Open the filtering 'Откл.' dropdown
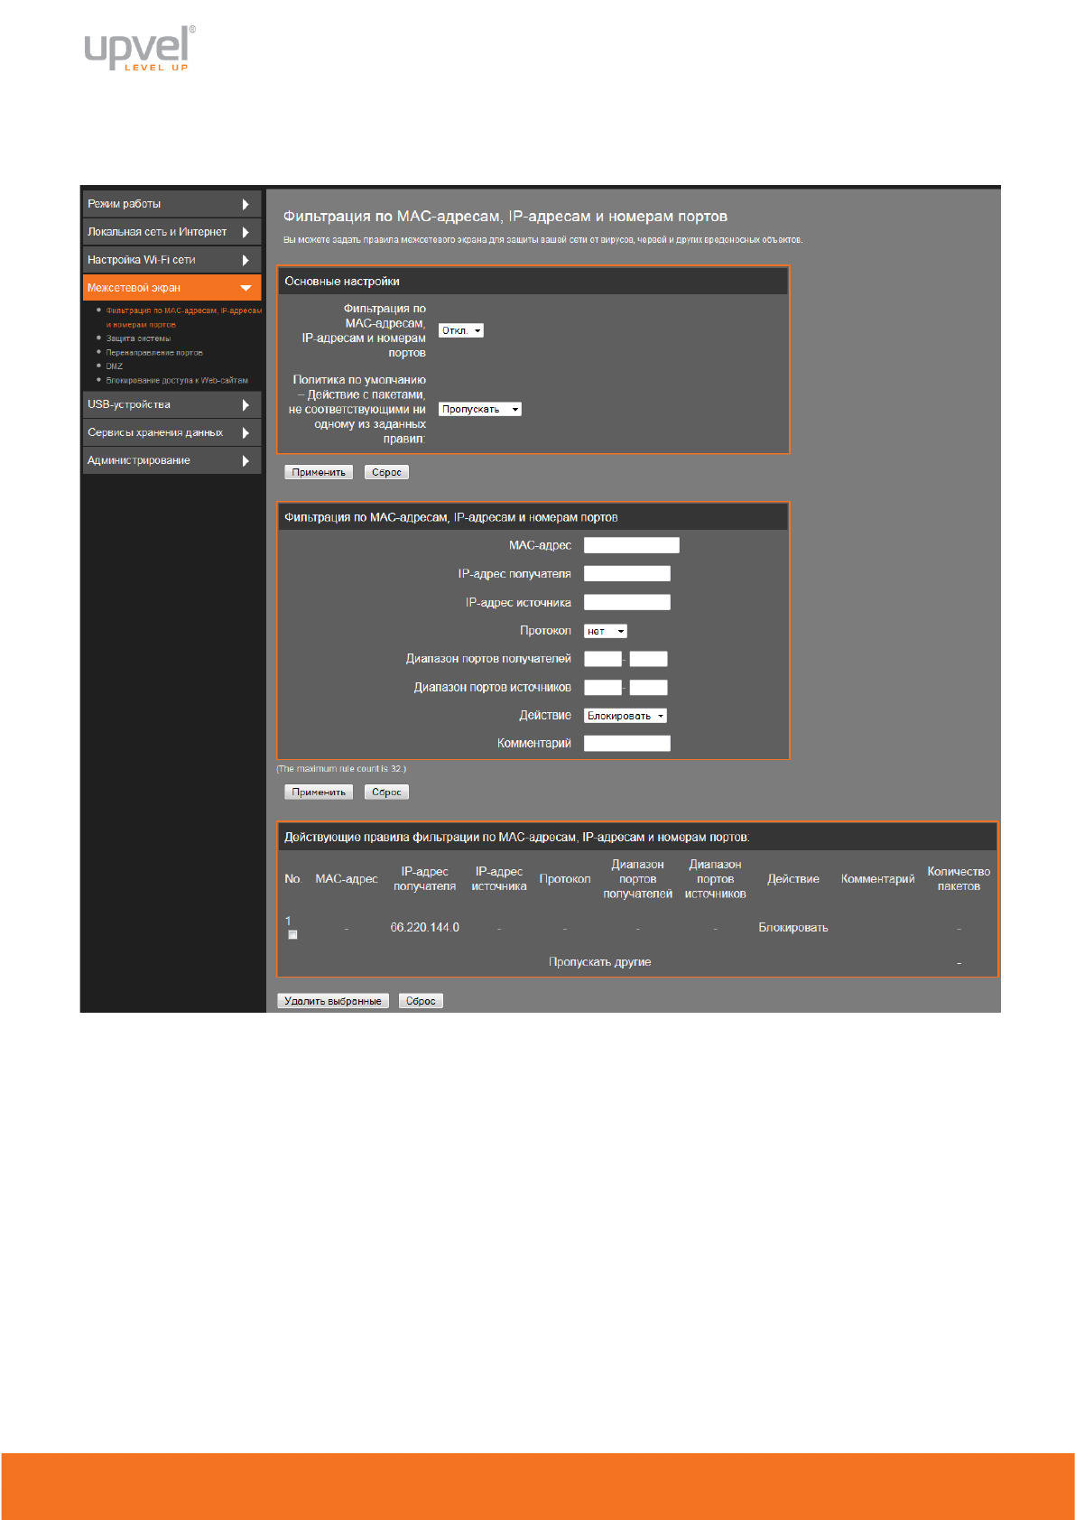The image size is (1075, 1520). [x=461, y=331]
